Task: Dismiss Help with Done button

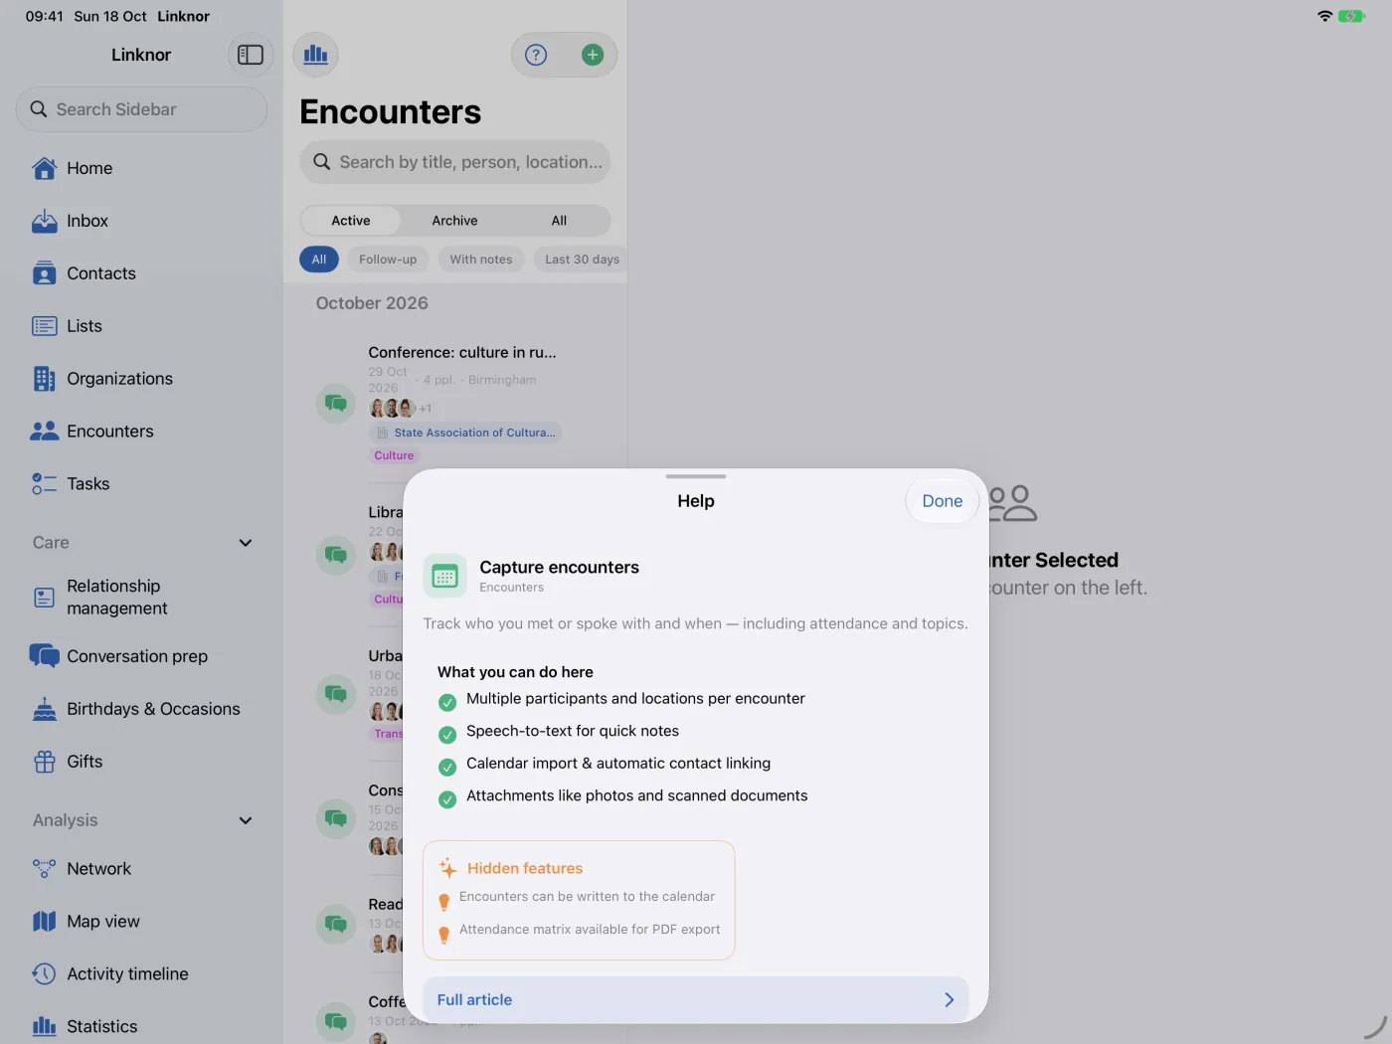Action: [943, 501]
